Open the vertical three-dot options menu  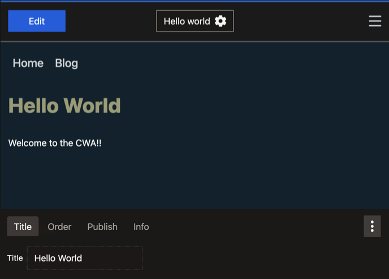click(x=371, y=227)
